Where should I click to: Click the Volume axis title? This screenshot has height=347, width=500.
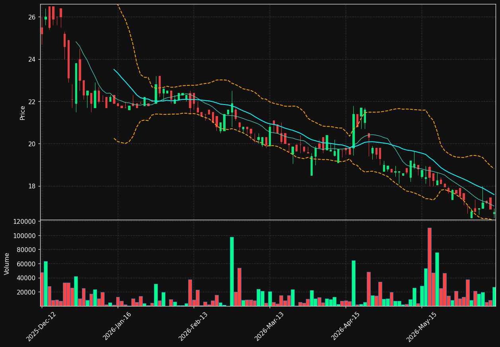[7, 264]
